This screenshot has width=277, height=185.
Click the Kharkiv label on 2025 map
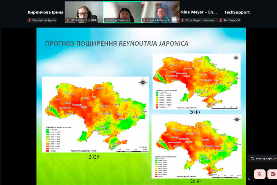pyautogui.click(x=126, y=101)
